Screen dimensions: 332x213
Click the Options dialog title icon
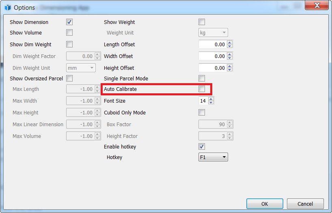click(8, 7)
